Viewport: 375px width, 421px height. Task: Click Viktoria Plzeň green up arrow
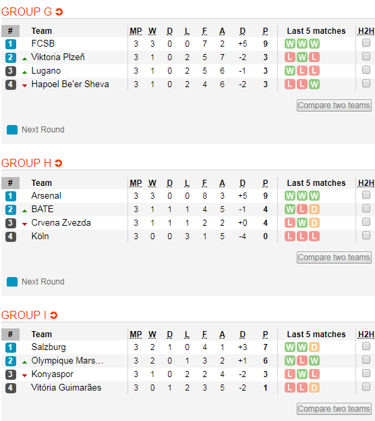(x=25, y=59)
